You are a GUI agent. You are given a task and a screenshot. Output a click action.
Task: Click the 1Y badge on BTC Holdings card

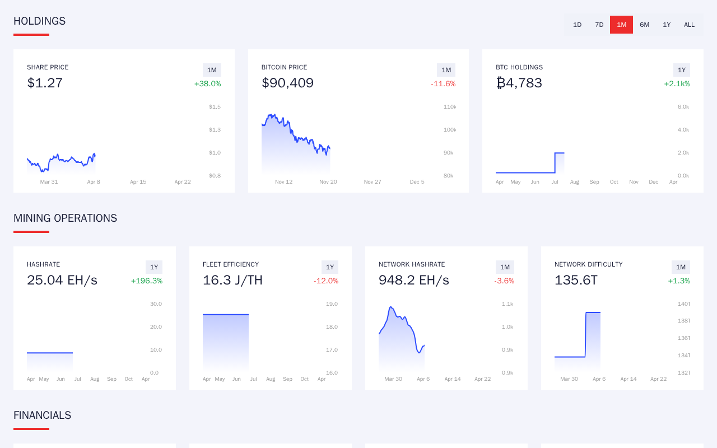[681, 70]
